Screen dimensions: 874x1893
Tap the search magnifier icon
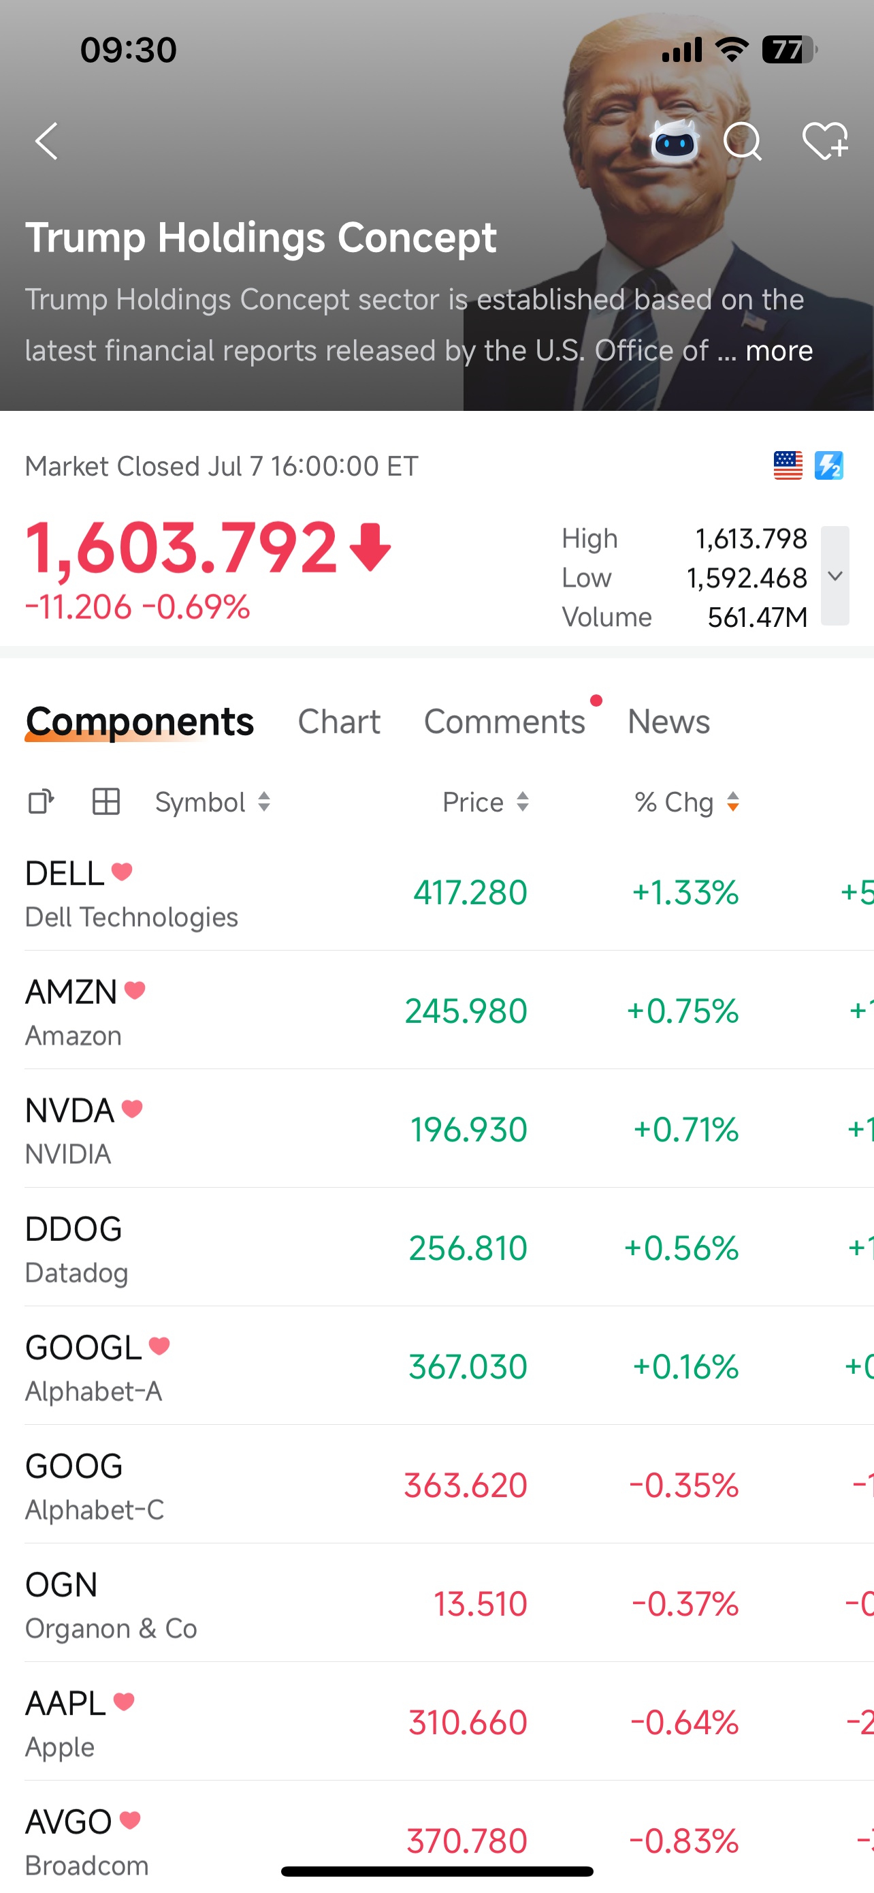click(743, 141)
